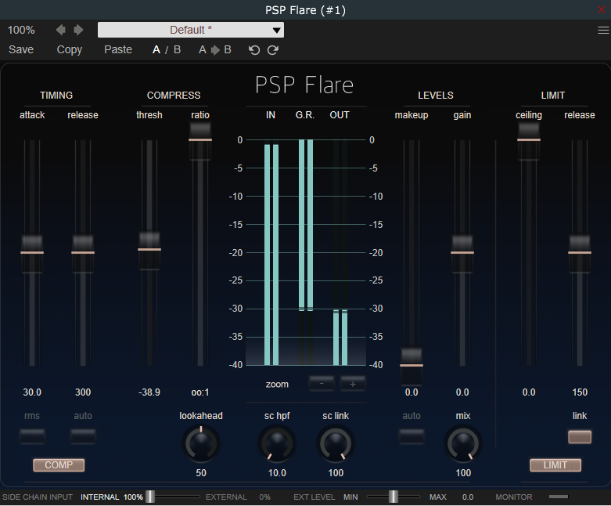Zoom out the meter with minus button
This screenshot has height=506, width=611.
pos(322,384)
